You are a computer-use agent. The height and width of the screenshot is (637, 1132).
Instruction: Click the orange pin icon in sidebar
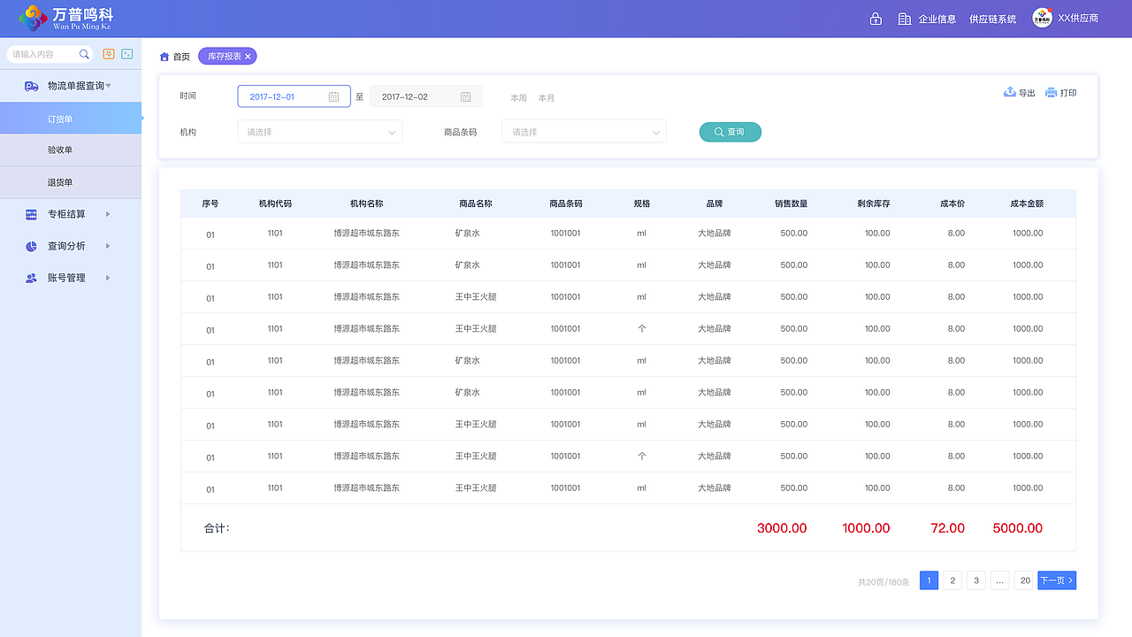click(x=109, y=54)
